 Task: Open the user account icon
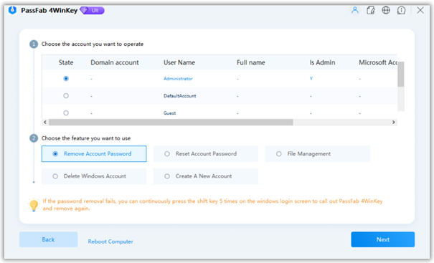(355, 10)
